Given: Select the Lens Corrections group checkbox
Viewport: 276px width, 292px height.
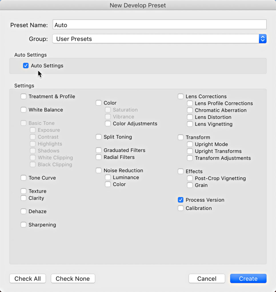Looking at the screenshot, I should click(x=181, y=96).
